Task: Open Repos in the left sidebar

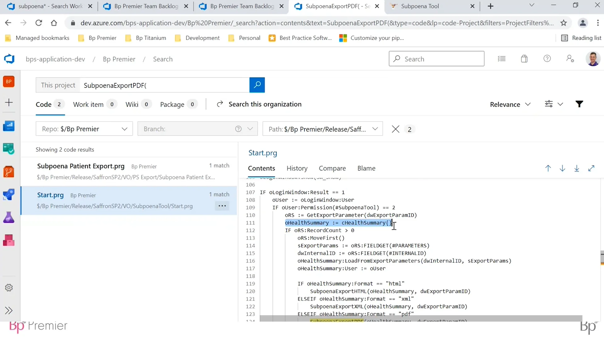Action: coord(9,172)
